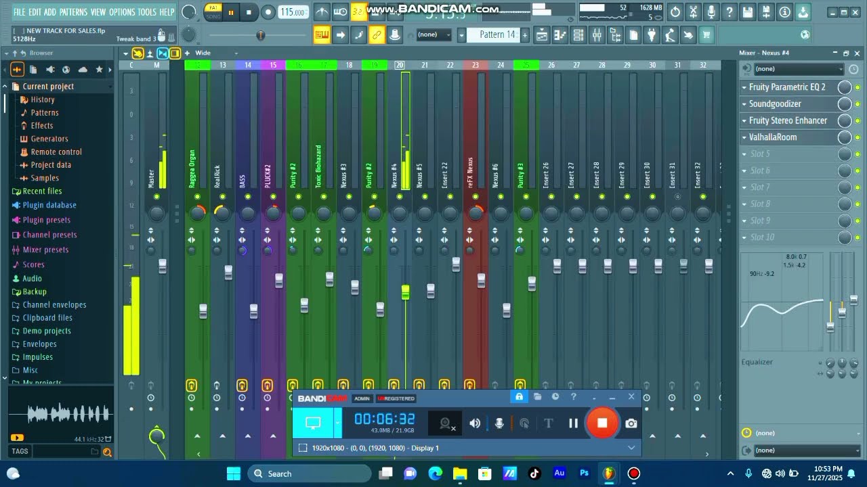
Task: Click the Master track volume fader
Action: (163, 266)
